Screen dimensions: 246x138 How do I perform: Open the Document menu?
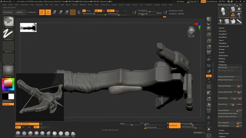click(25, 5)
